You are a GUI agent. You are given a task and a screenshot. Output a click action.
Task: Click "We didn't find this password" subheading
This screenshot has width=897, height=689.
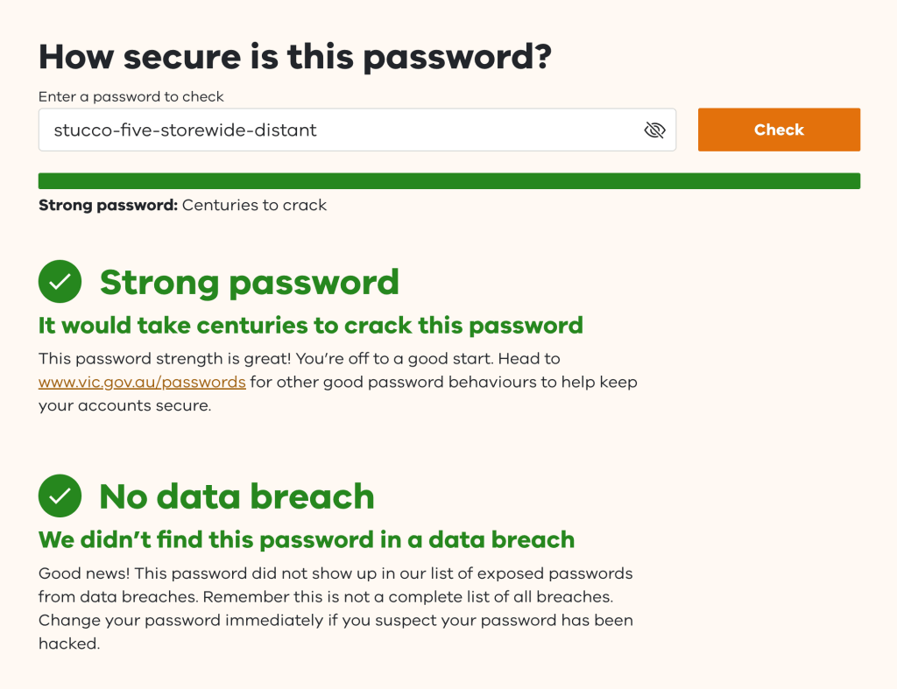306,539
